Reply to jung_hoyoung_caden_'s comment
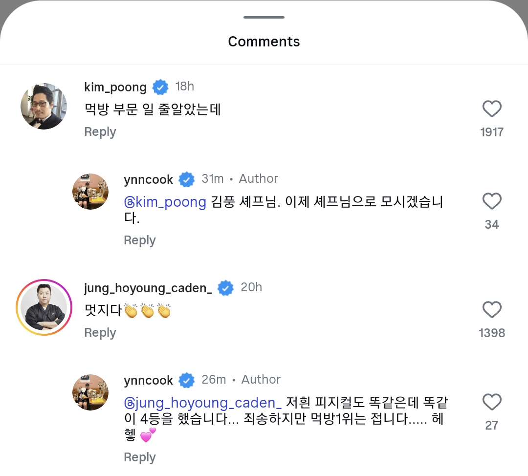This screenshot has height=476, width=528. (x=100, y=333)
